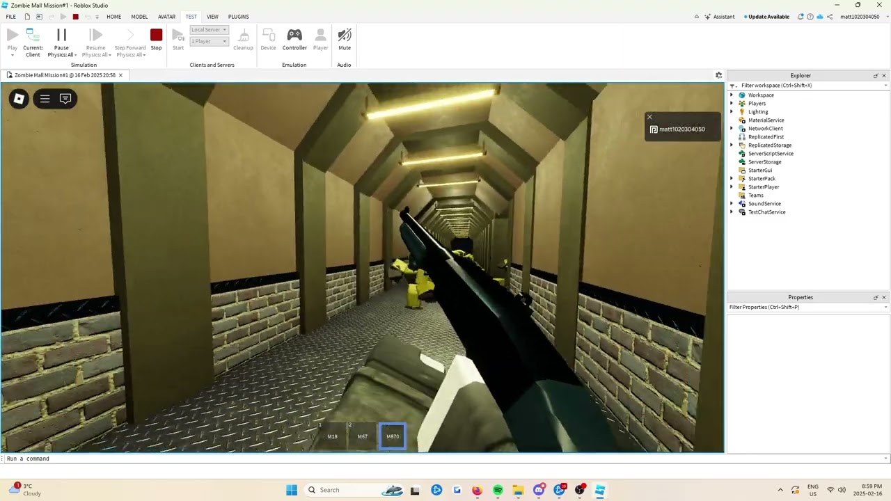Open Spotify from the taskbar

tap(498, 490)
